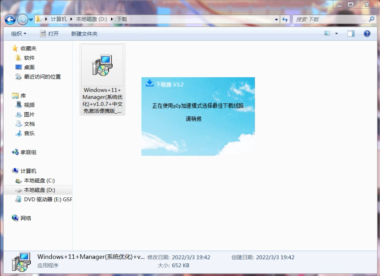Open DVD 驱动器 (E:) in the tree
The image size is (380, 276).
[48, 199]
